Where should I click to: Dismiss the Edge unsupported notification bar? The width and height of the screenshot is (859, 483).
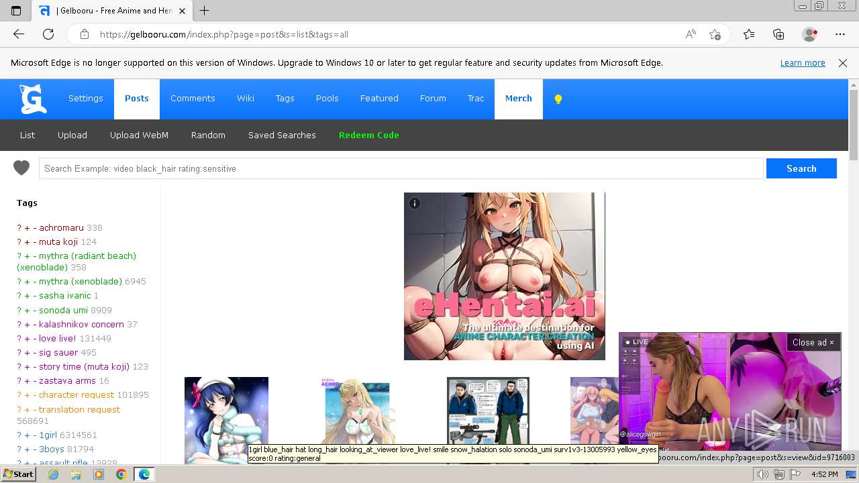click(843, 63)
